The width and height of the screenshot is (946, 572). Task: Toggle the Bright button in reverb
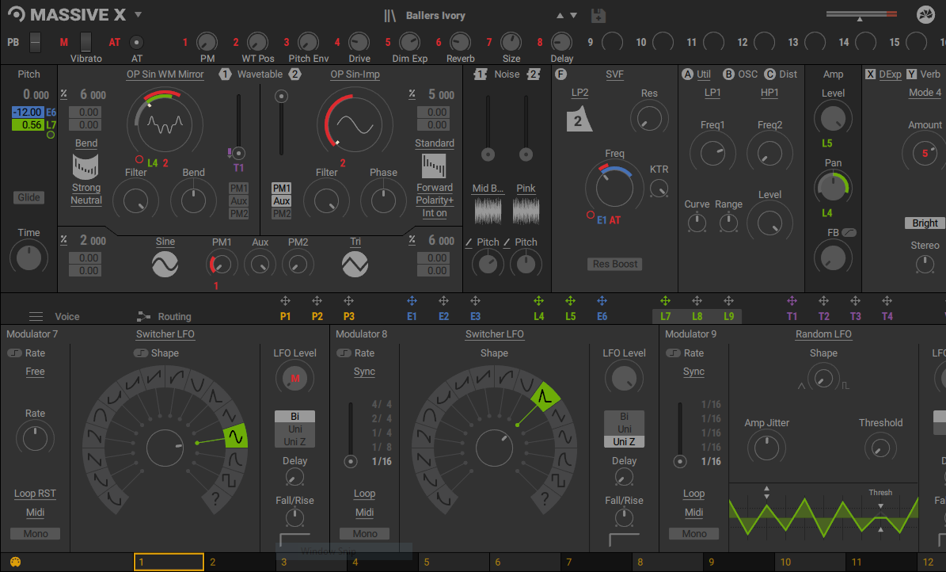coord(925,223)
